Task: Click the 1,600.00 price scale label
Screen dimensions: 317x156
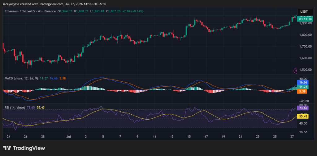Action: [306, 58]
